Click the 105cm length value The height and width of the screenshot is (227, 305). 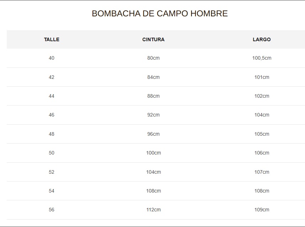[x=262, y=134]
